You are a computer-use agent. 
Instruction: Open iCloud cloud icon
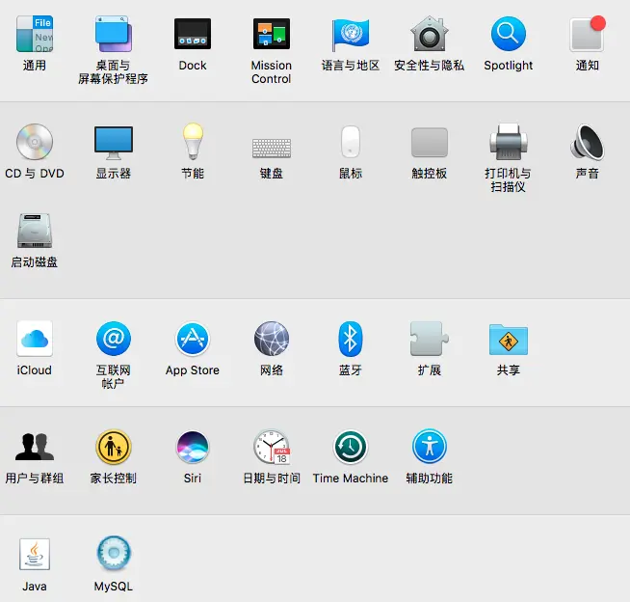tap(35, 339)
